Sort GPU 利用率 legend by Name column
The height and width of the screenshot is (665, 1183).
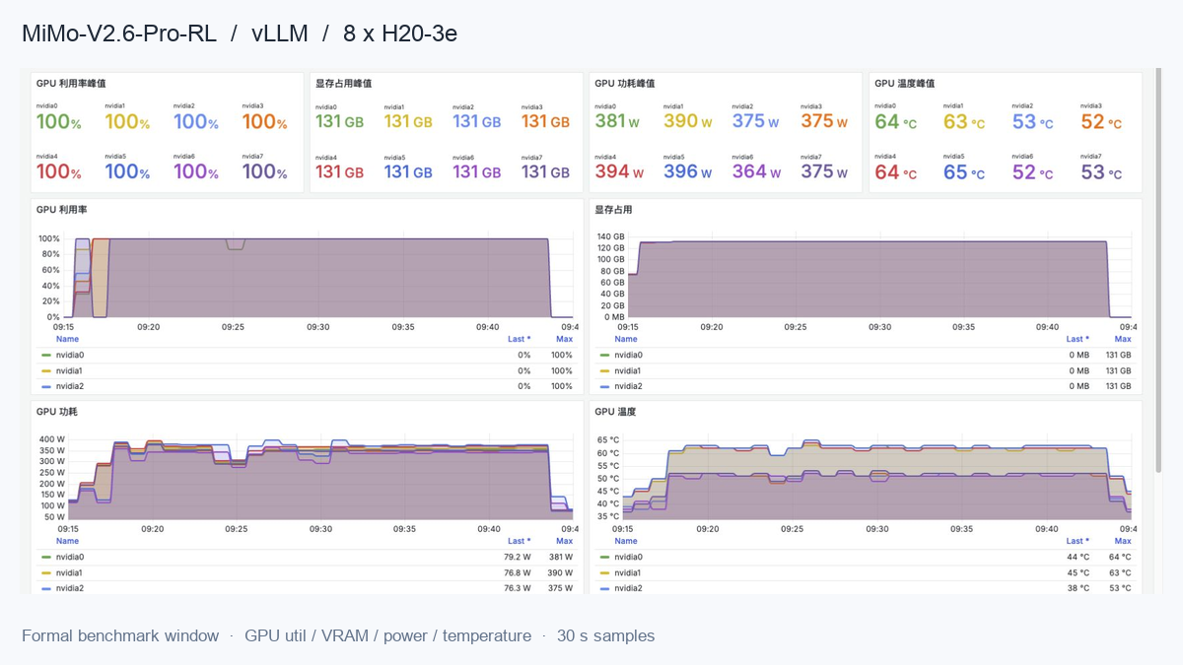coord(67,339)
